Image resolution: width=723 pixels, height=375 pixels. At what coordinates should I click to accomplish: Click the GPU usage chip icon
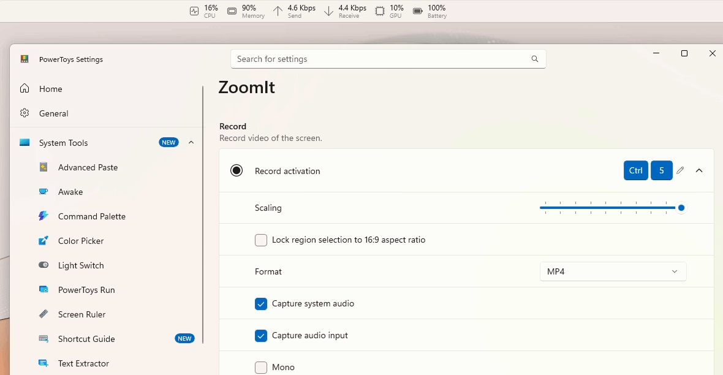pos(379,11)
